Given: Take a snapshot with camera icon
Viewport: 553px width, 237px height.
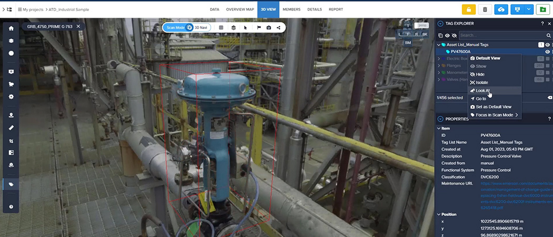Looking at the screenshot, I should (x=269, y=27).
